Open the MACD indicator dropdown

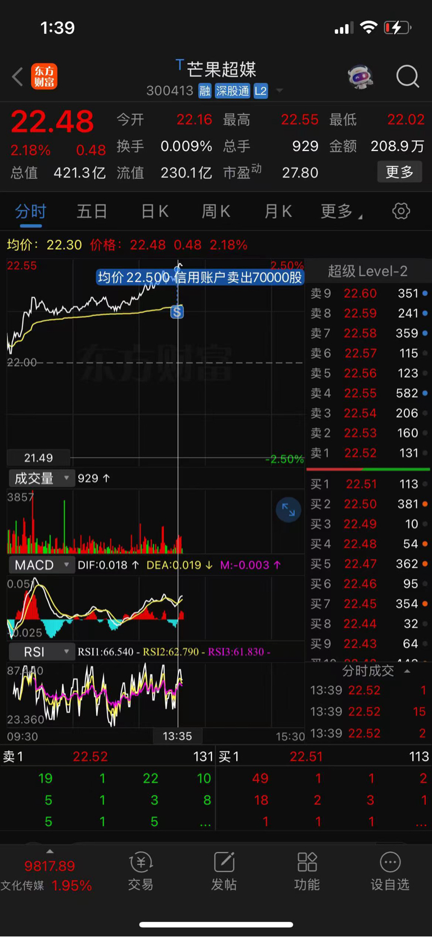[41, 565]
